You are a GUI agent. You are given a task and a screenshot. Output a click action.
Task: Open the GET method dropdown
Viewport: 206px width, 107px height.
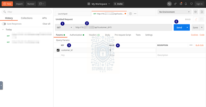coord(64,27)
